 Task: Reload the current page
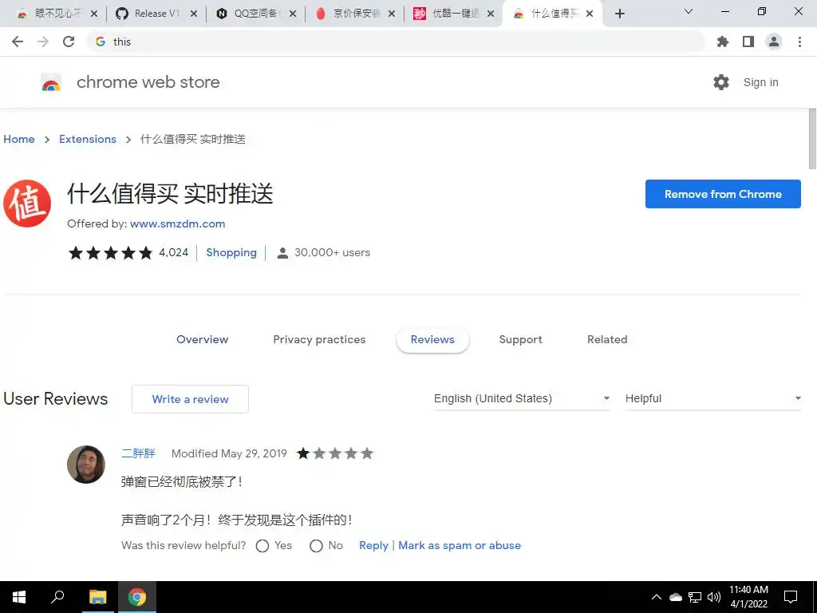[x=69, y=42]
